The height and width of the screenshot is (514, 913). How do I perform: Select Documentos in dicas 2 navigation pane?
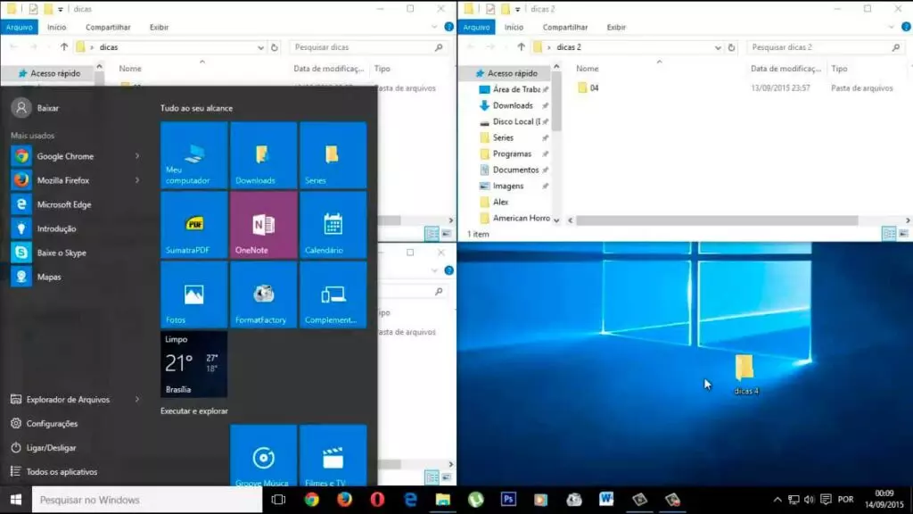(515, 170)
